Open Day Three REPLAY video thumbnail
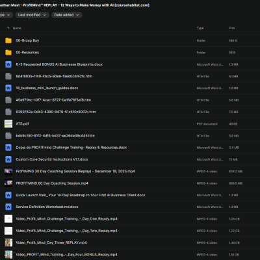 (8, 242)
